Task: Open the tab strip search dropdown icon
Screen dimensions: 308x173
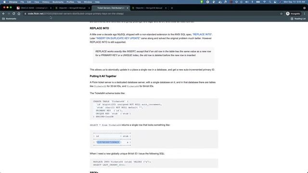Action: click(x=305, y=8)
